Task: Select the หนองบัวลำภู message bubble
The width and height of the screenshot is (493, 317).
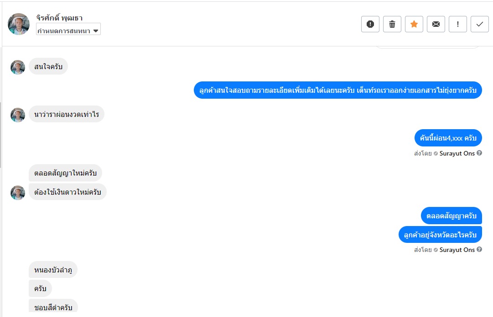Action: (53, 270)
